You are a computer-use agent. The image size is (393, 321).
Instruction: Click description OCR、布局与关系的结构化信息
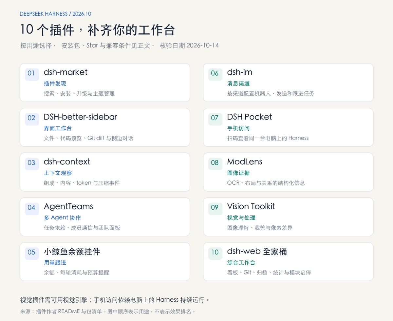(266, 183)
